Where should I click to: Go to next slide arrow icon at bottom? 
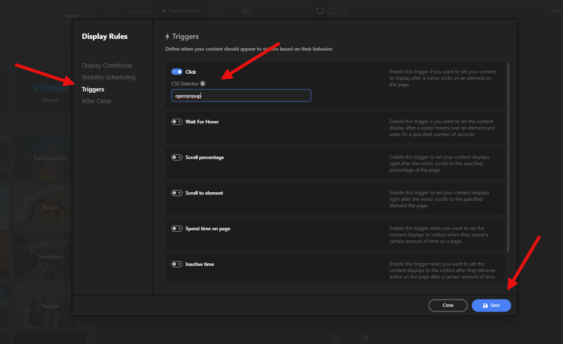(347, 339)
